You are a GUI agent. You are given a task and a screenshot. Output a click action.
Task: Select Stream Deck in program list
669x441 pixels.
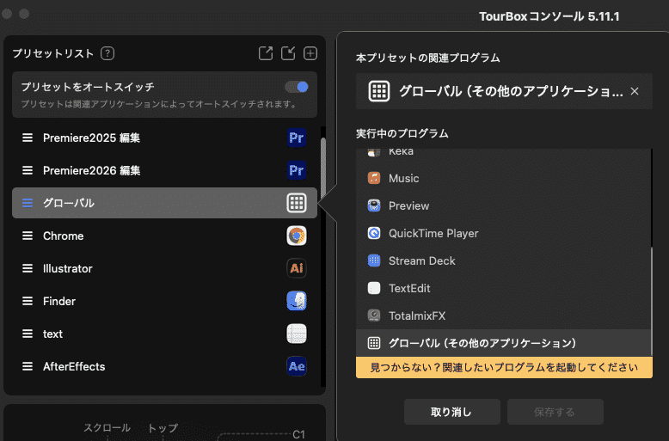[x=421, y=260]
